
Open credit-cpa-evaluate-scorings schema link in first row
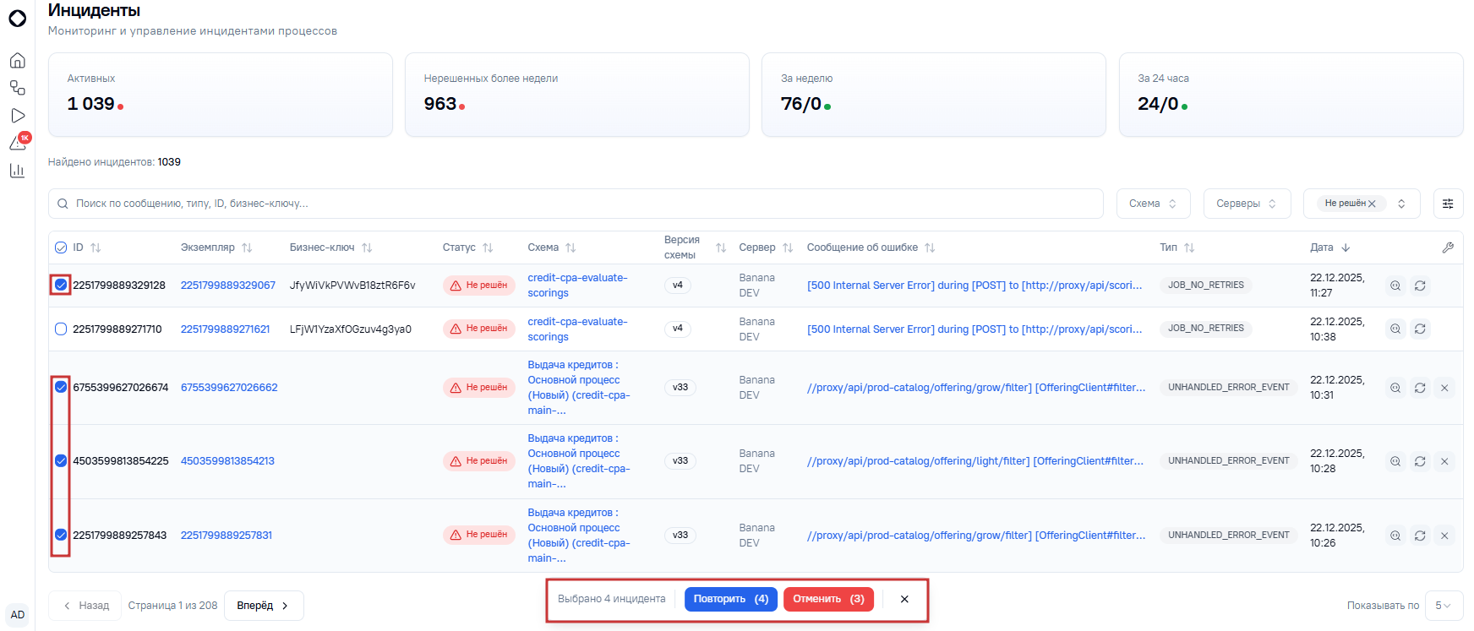pos(577,286)
